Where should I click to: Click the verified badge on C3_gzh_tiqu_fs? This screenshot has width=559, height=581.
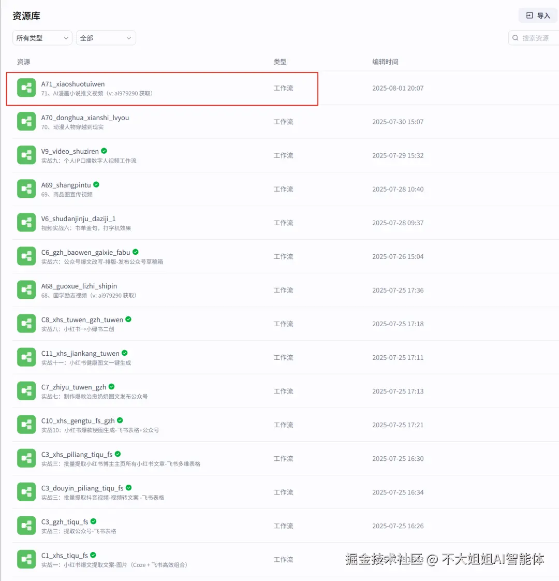click(x=93, y=521)
